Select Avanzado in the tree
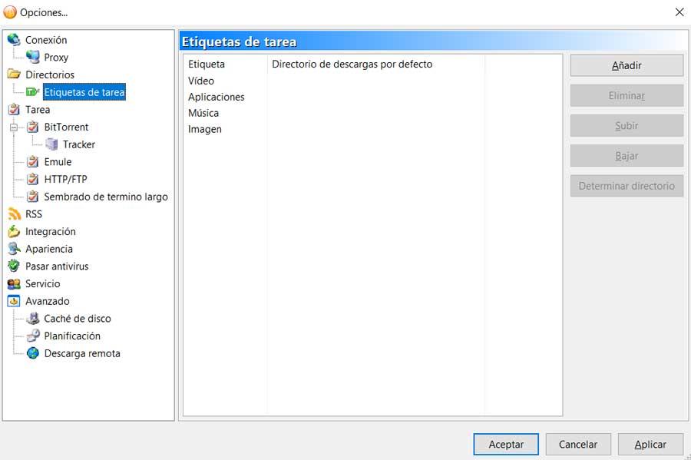The width and height of the screenshot is (691, 460). coord(47,301)
